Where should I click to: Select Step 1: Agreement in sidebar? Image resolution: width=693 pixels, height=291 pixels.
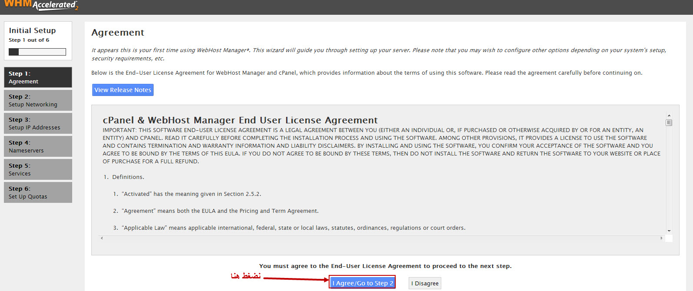point(38,77)
